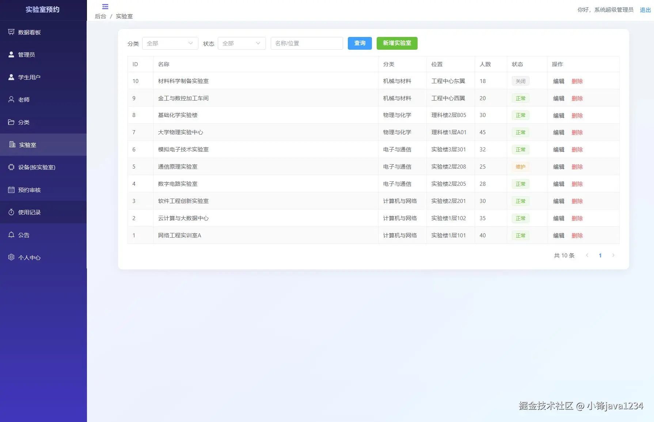Image resolution: width=654 pixels, height=422 pixels.
Task: Open the 分类 filter dropdown
Action: tap(170, 43)
